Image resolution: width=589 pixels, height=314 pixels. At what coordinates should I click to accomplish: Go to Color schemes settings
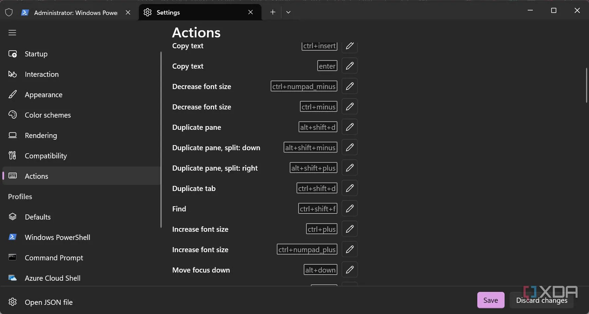pyautogui.click(x=48, y=115)
